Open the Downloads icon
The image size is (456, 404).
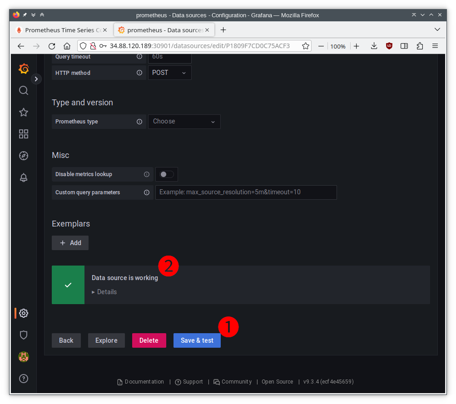coord(374,46)
